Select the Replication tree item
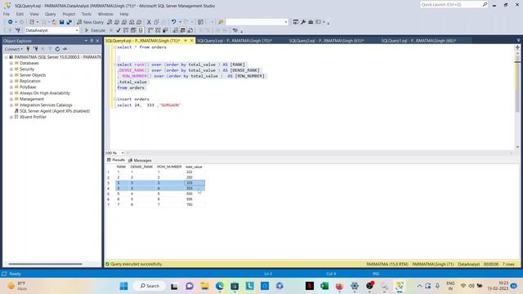523x294 pixels. point(30,81)
